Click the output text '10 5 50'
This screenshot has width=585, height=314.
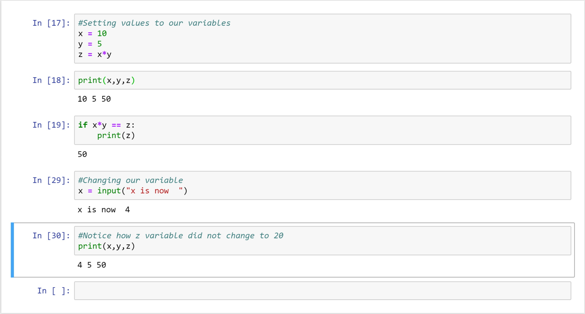coord(94,99)
